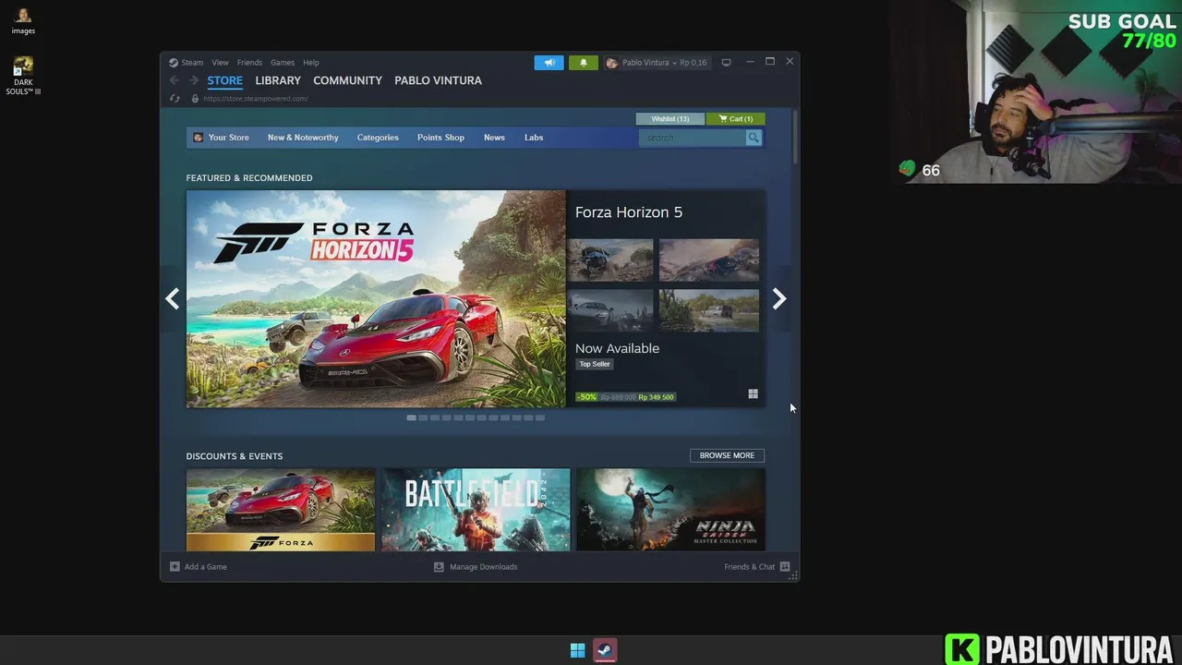
Task: Open the Games menu
Action: (283, 63)
